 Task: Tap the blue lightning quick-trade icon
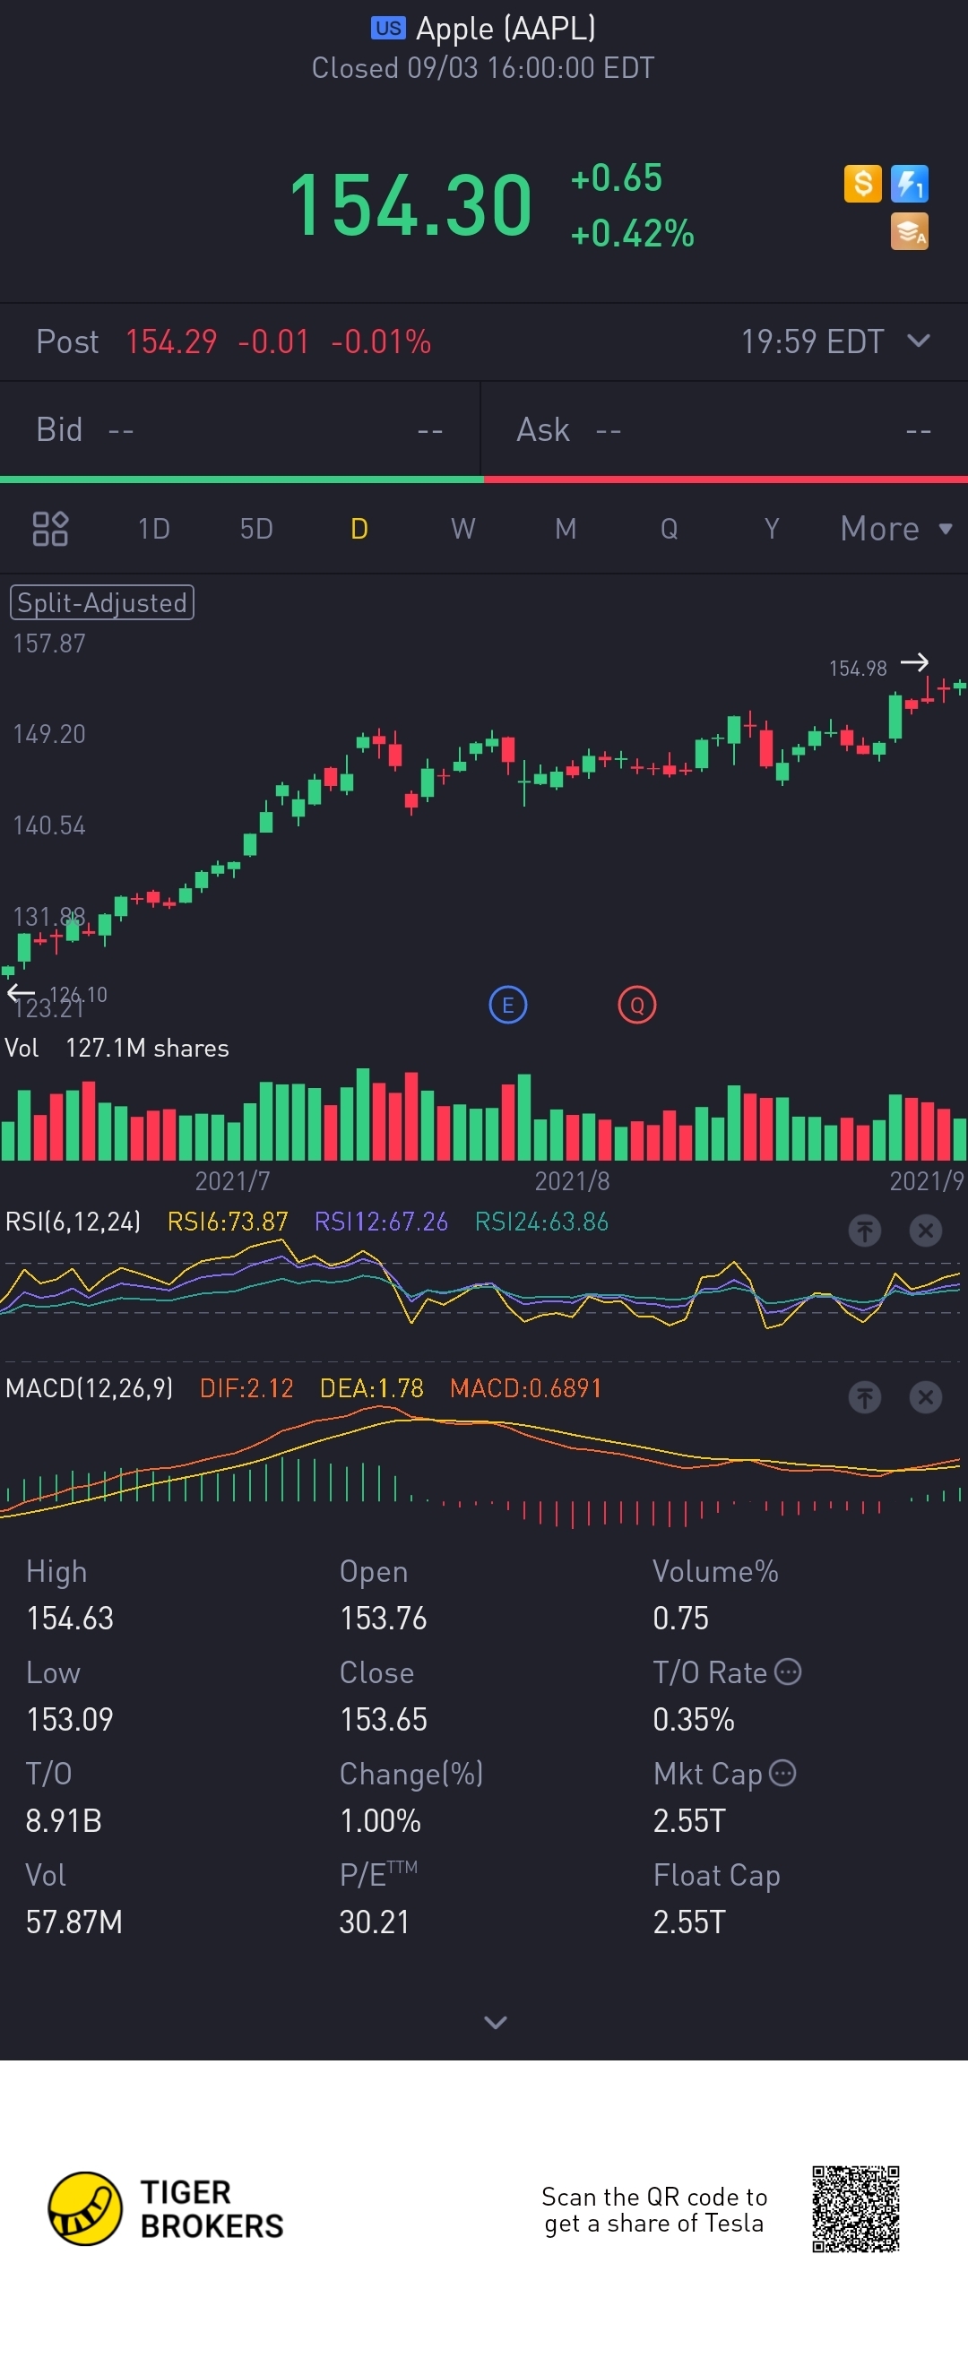pyautogui.click(x=910, y=183)
